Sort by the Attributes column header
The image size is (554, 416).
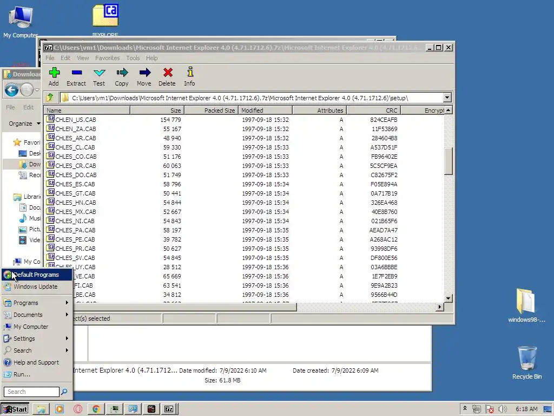click(x=319, y=110)
